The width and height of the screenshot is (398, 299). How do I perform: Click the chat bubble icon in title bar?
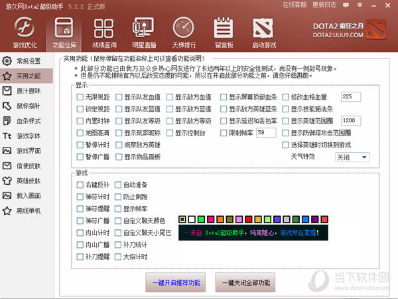pyautogui.click(x=346, y=5)
